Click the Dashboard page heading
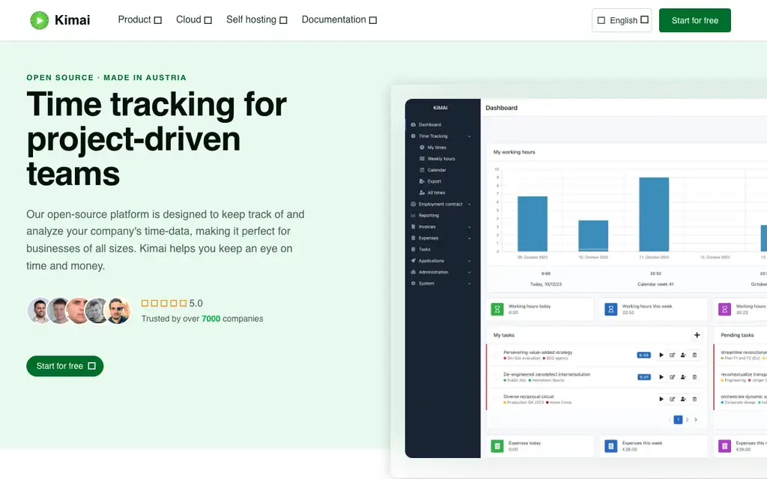 coord(501,108)
